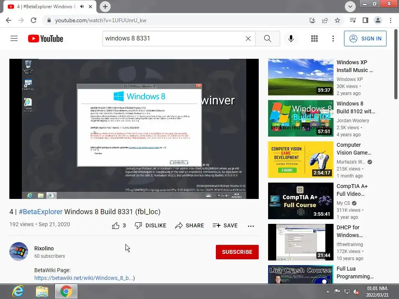This screenshot has height=299, width=399.
Task: Open the tab search chevron button
Action: click(x=350, y=7)
